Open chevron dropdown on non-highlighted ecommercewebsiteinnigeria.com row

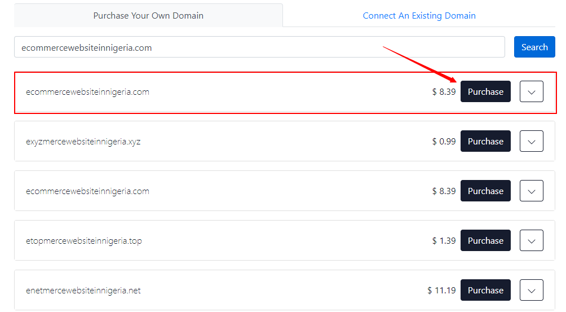click(532, 191)
